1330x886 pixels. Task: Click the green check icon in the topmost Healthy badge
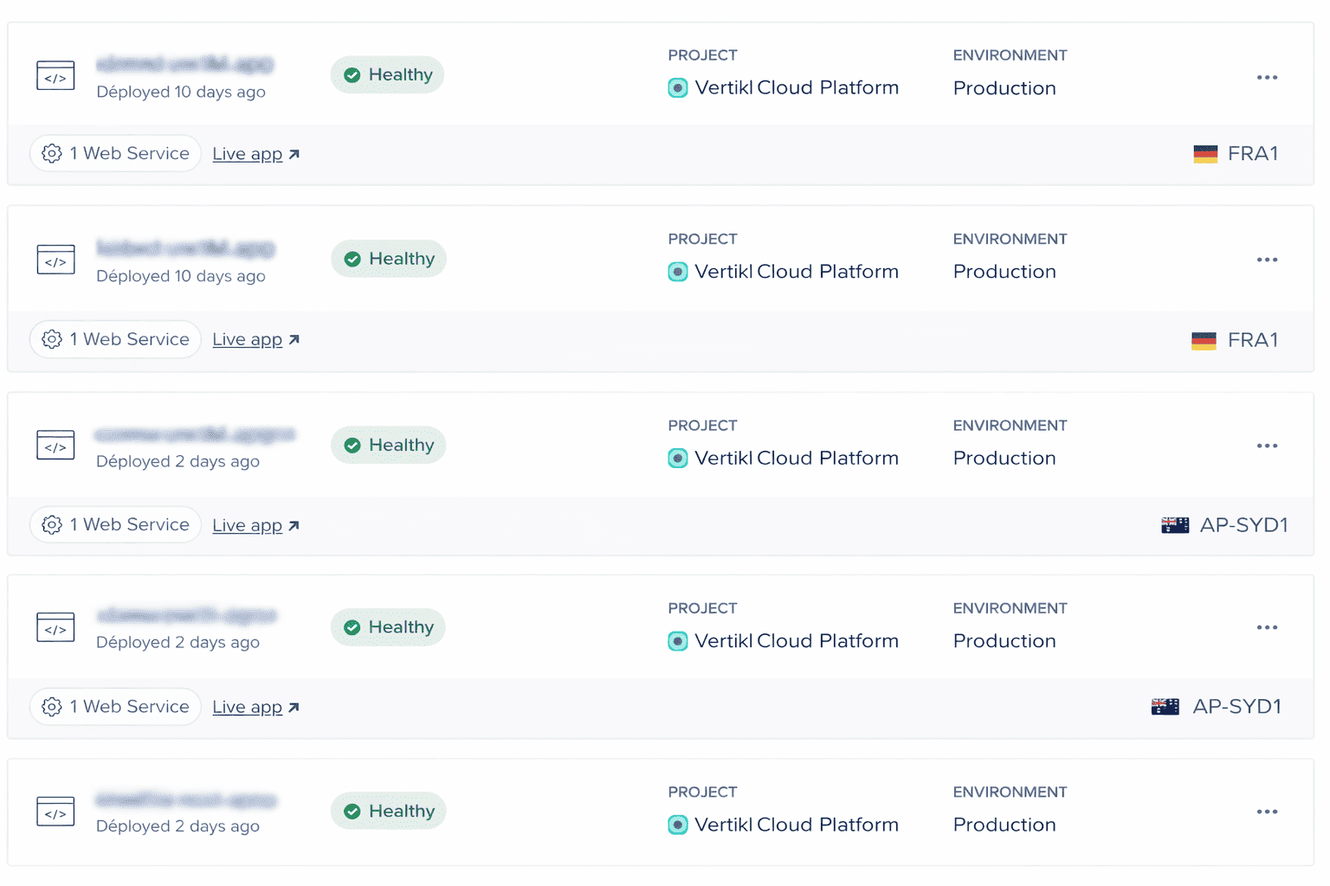pos(352,75)
